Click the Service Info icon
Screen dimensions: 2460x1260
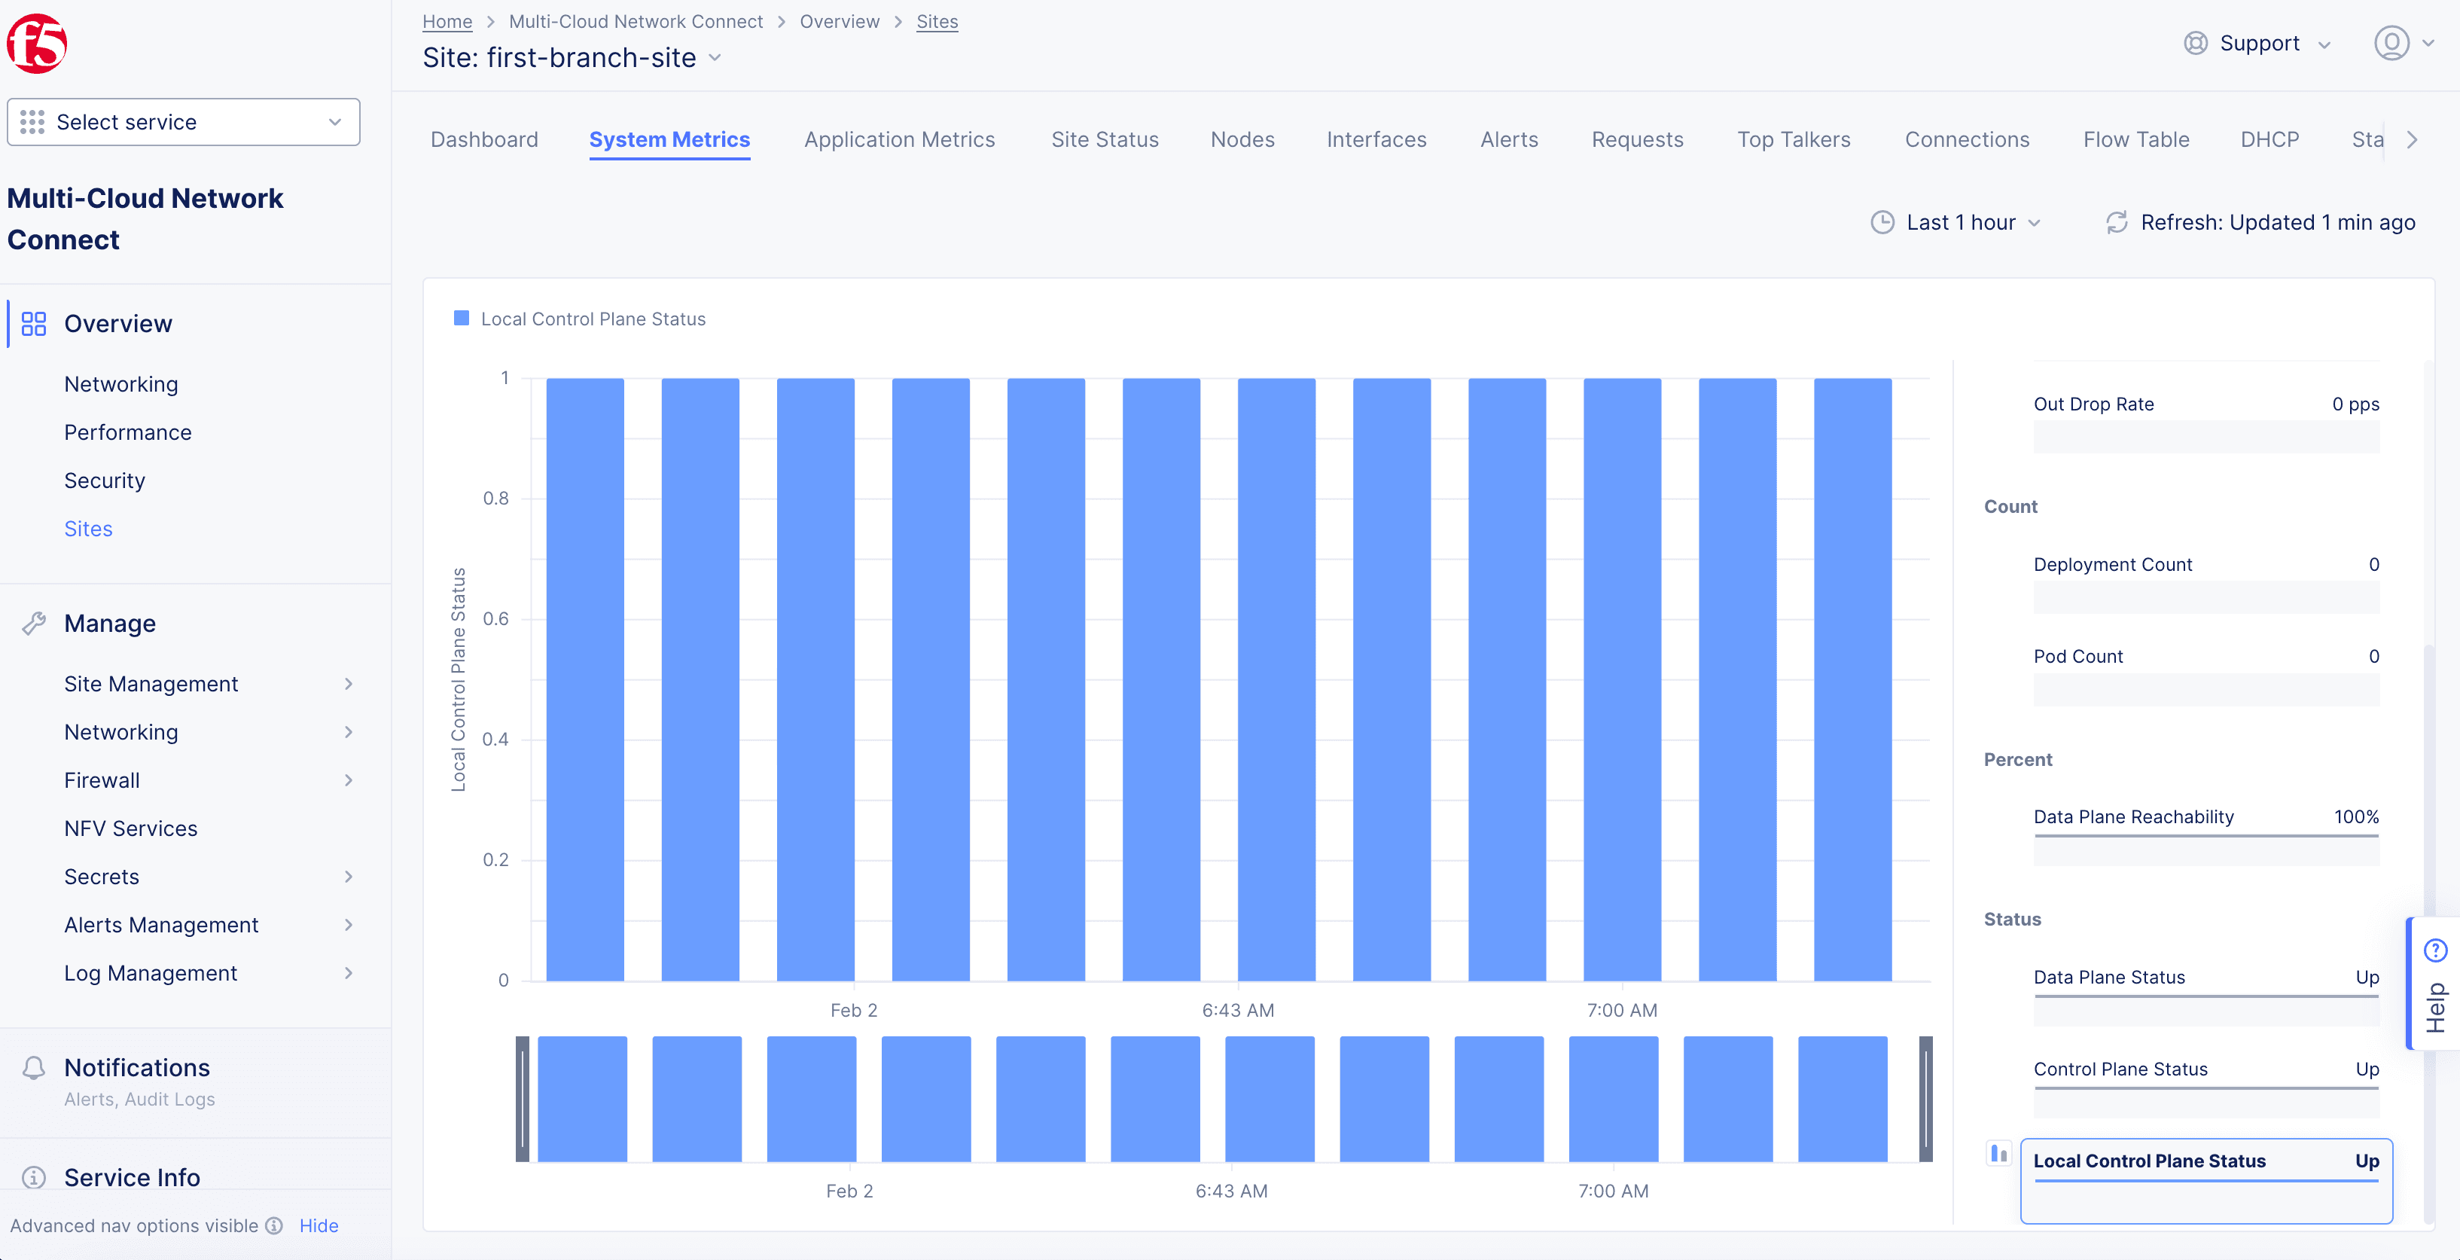pos(33,1178)
